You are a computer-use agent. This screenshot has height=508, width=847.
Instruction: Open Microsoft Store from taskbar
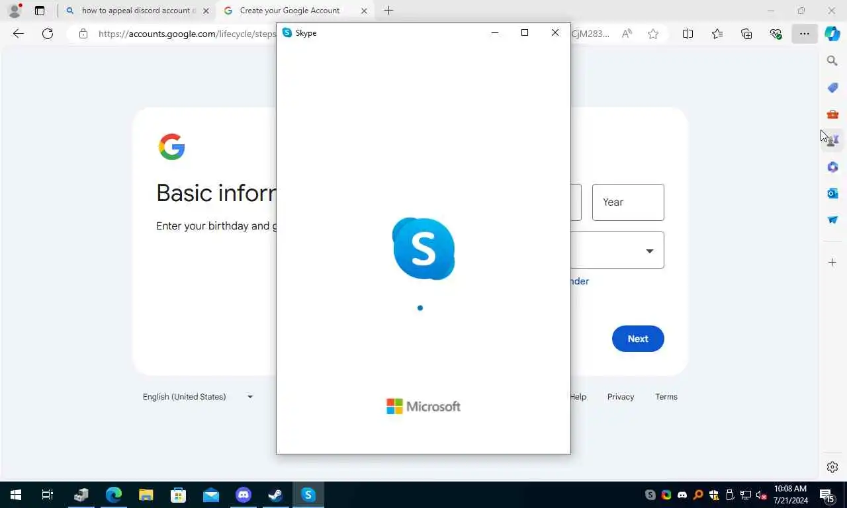tap(179, 495)
